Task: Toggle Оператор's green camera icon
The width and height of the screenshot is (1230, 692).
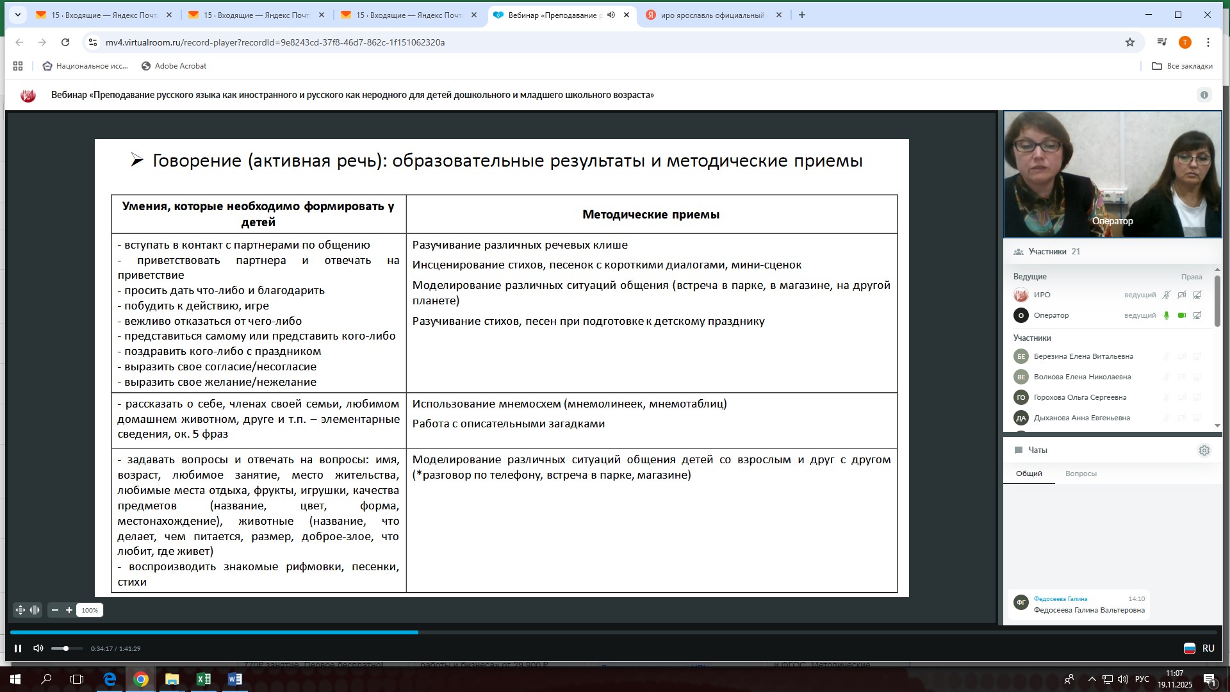Action: pyautogui.click(x=1182, y=315)
